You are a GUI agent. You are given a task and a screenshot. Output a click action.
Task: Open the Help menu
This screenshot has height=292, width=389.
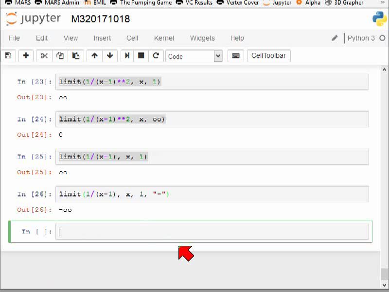point(237,38)
